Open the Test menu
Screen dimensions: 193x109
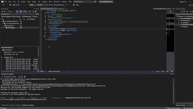(x=39, y=2)
